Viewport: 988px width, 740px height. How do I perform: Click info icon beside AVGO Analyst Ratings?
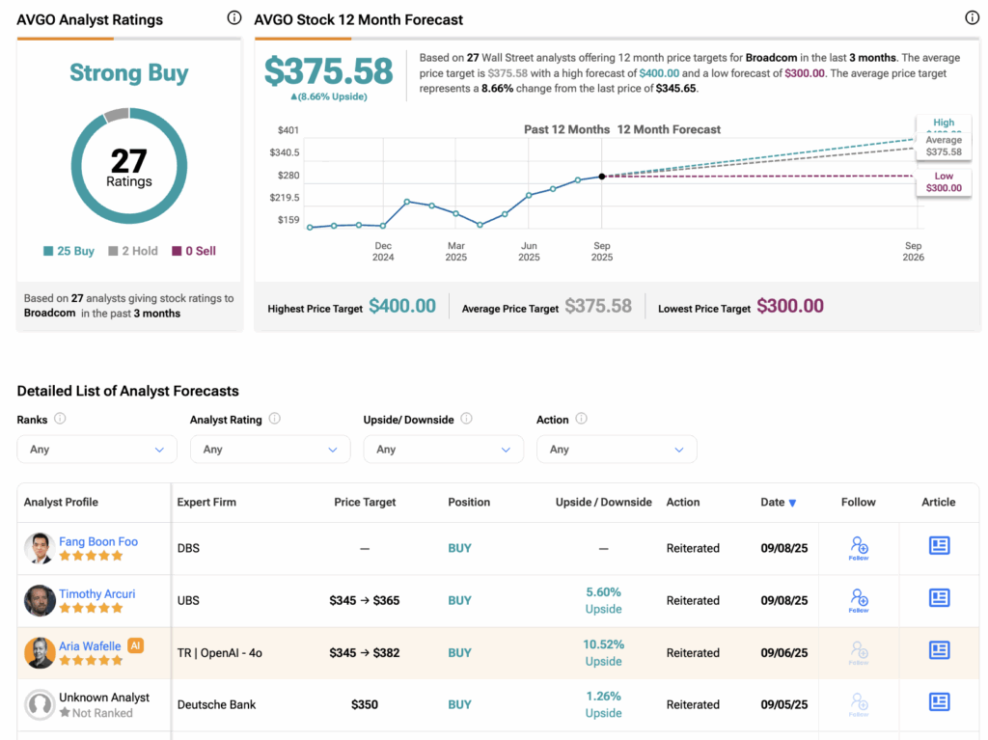pos(233,18)
